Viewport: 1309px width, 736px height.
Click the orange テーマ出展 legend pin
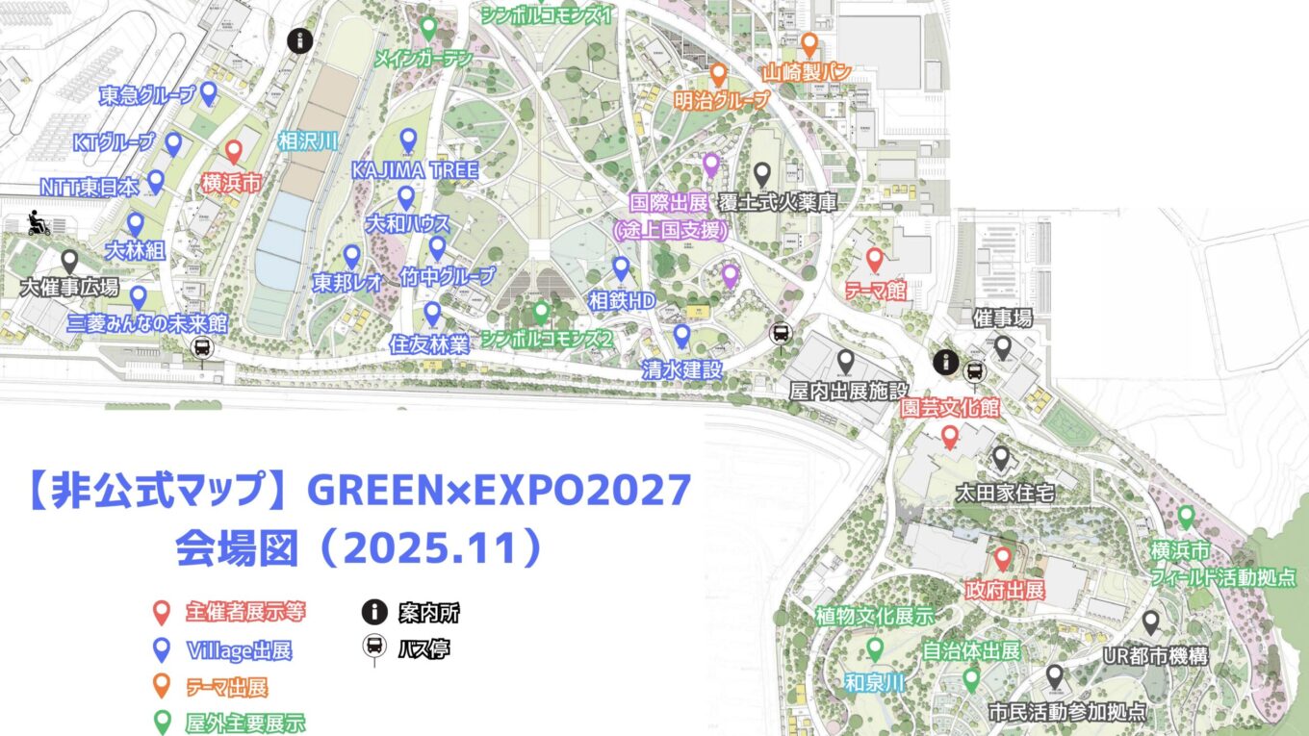[163, 687]
